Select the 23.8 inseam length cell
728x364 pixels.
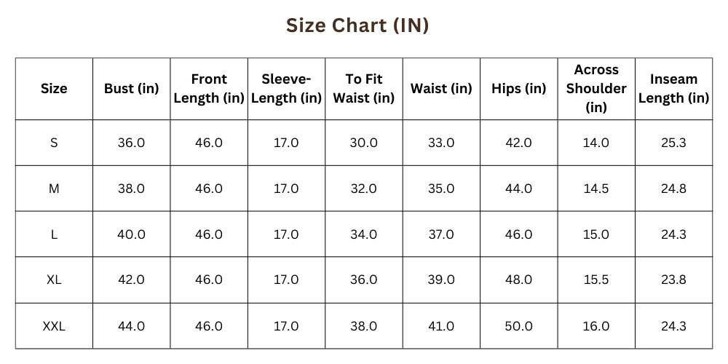[673, 280]
